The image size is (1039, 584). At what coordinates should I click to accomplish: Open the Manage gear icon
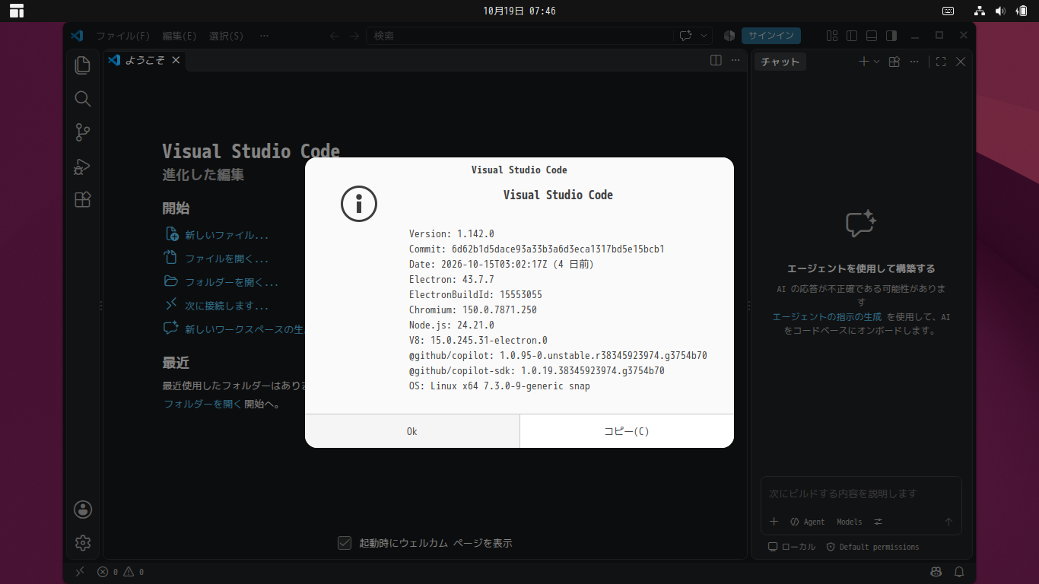[83, 543]
